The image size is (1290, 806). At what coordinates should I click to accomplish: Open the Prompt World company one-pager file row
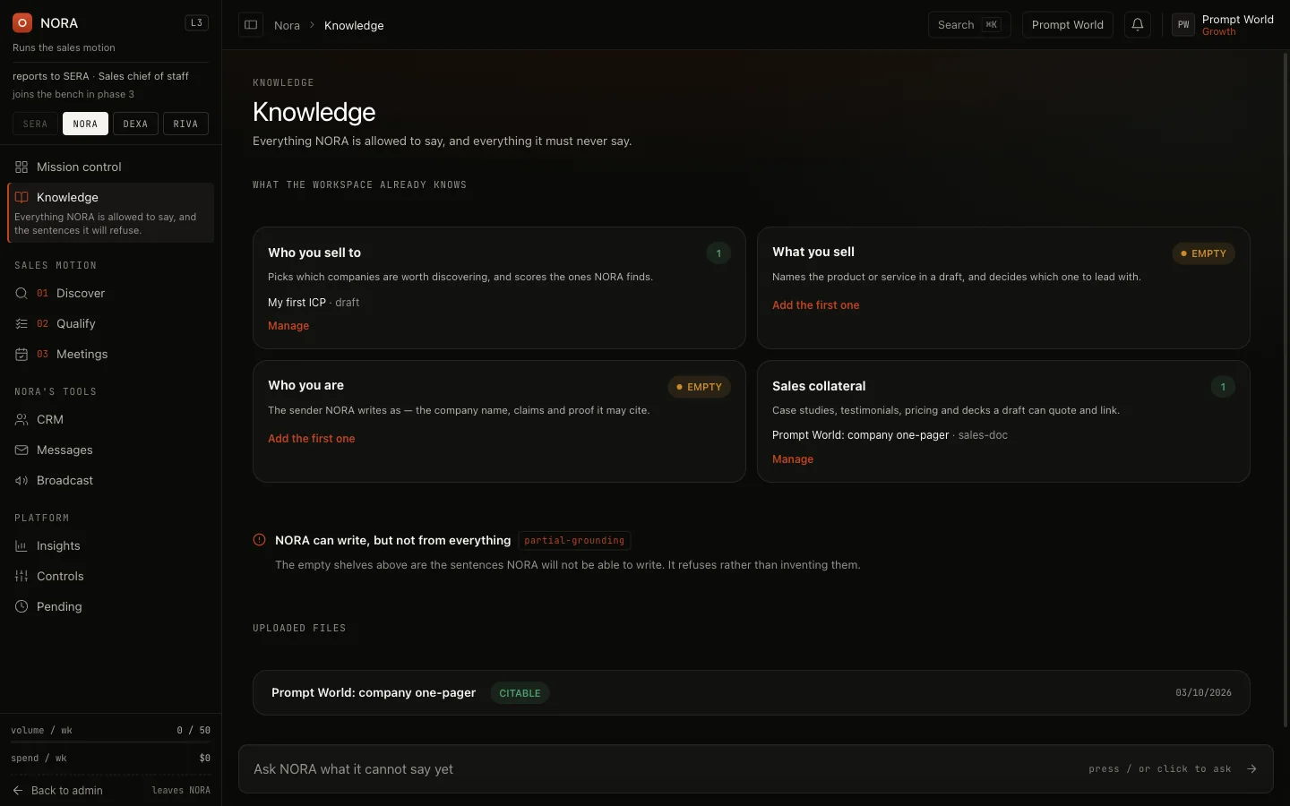751,693
